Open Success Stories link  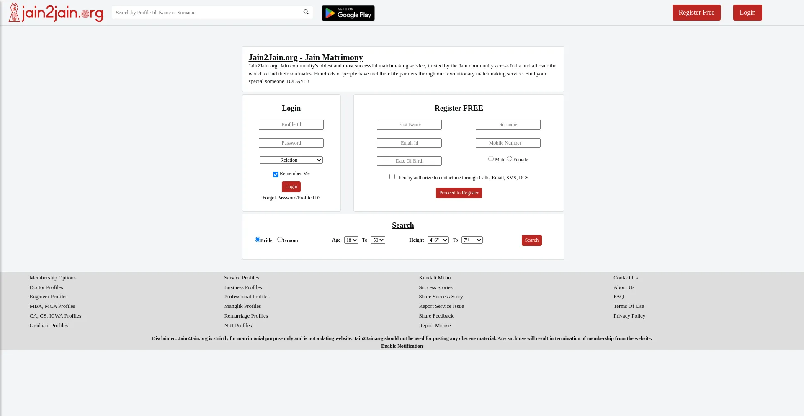point(435,287)
